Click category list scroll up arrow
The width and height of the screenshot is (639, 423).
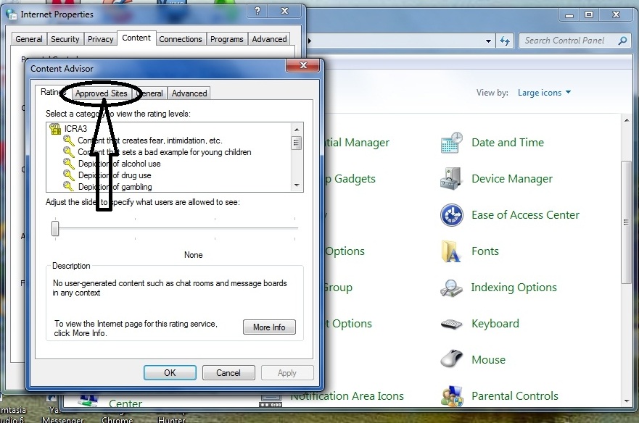tap(297, 130)
